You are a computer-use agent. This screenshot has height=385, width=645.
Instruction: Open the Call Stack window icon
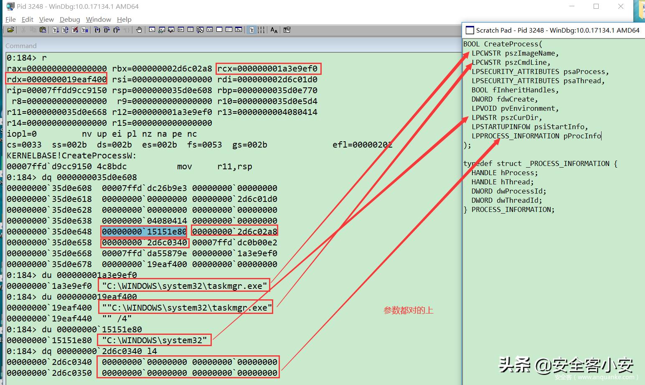point(200,30)
